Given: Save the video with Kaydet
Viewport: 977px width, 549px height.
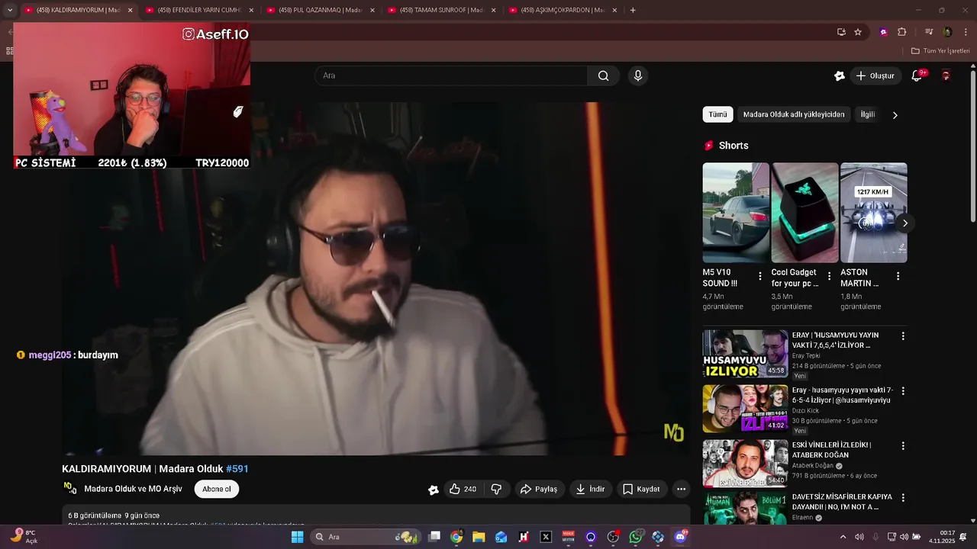Looking at the screenshot, I should [641, 489].
